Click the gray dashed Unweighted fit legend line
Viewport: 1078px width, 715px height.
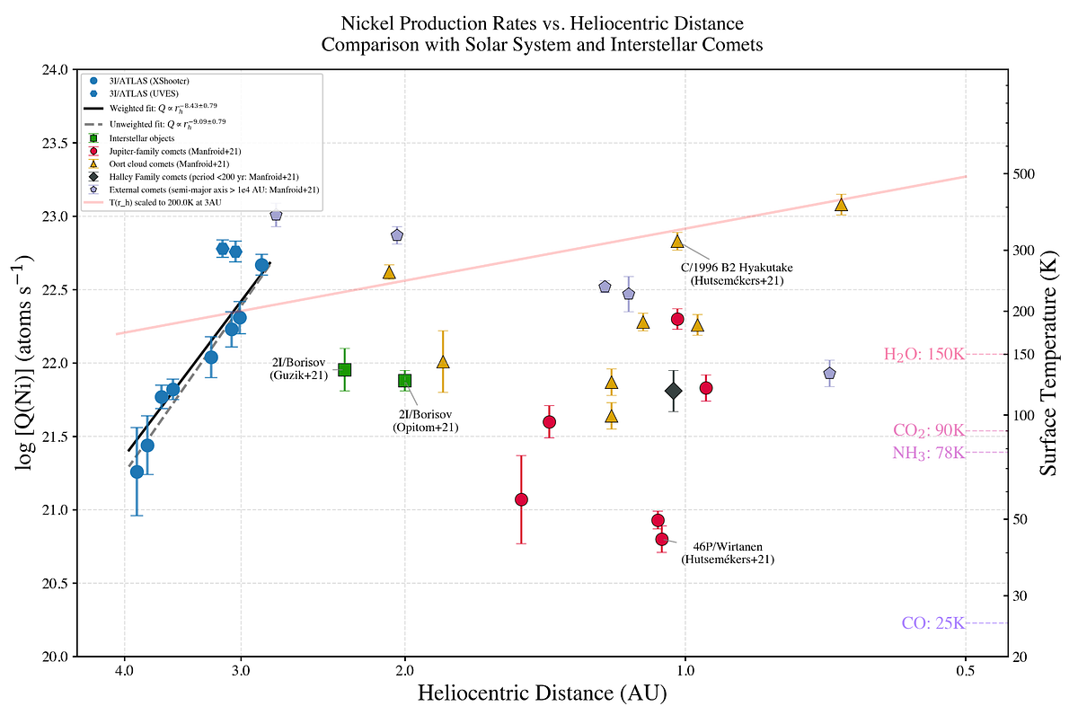click(x=93, y=123)
